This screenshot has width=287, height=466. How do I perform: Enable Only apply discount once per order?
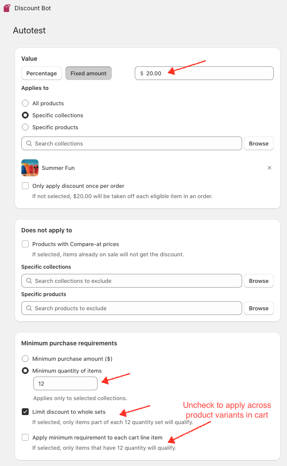tap(25, 186)
